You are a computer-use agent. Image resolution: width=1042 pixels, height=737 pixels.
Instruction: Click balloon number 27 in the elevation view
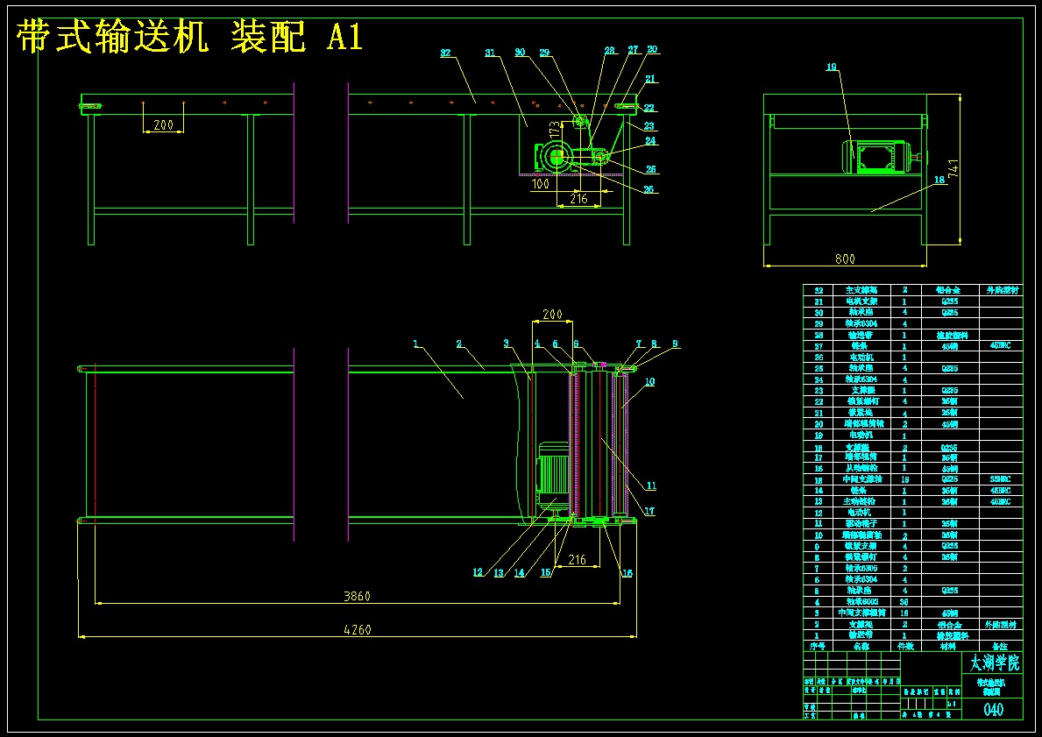pos(633,50)
